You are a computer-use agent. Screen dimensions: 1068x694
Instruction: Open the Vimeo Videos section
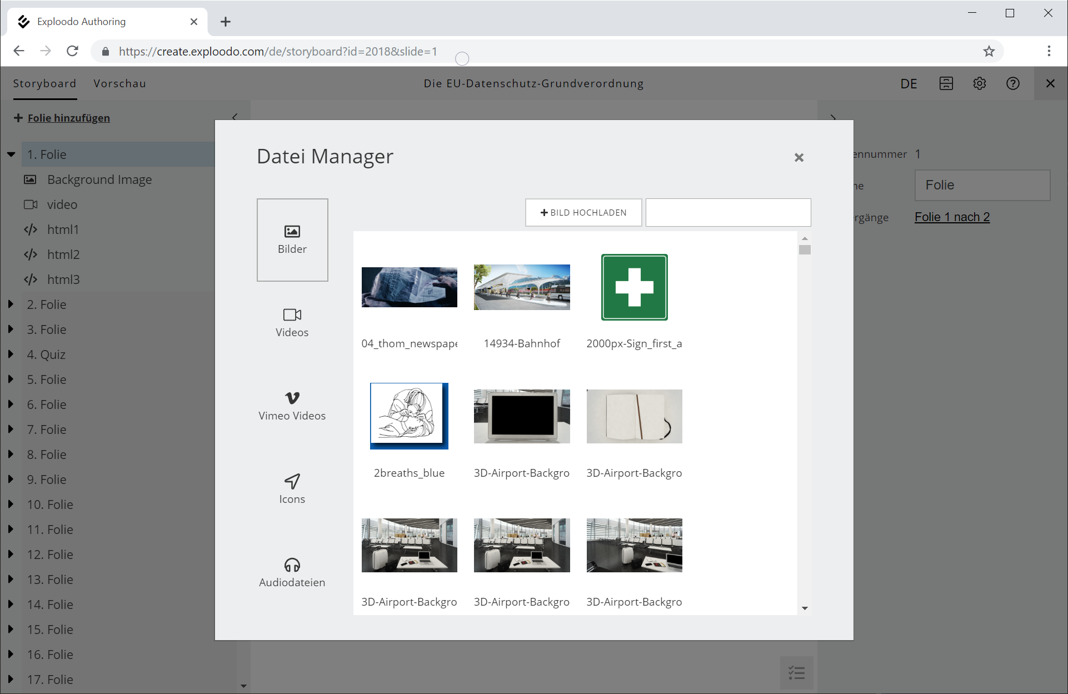coord(292,406)
